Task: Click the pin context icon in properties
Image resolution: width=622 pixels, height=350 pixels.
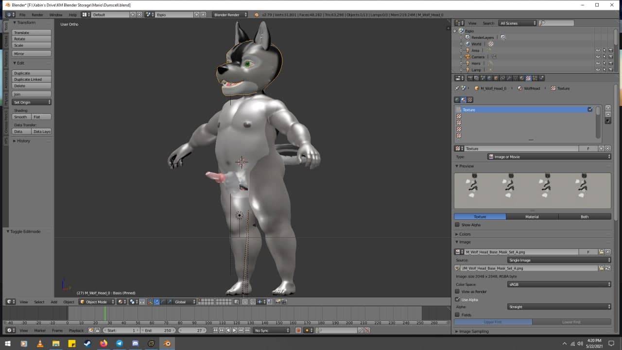Action: click(457, 88)
